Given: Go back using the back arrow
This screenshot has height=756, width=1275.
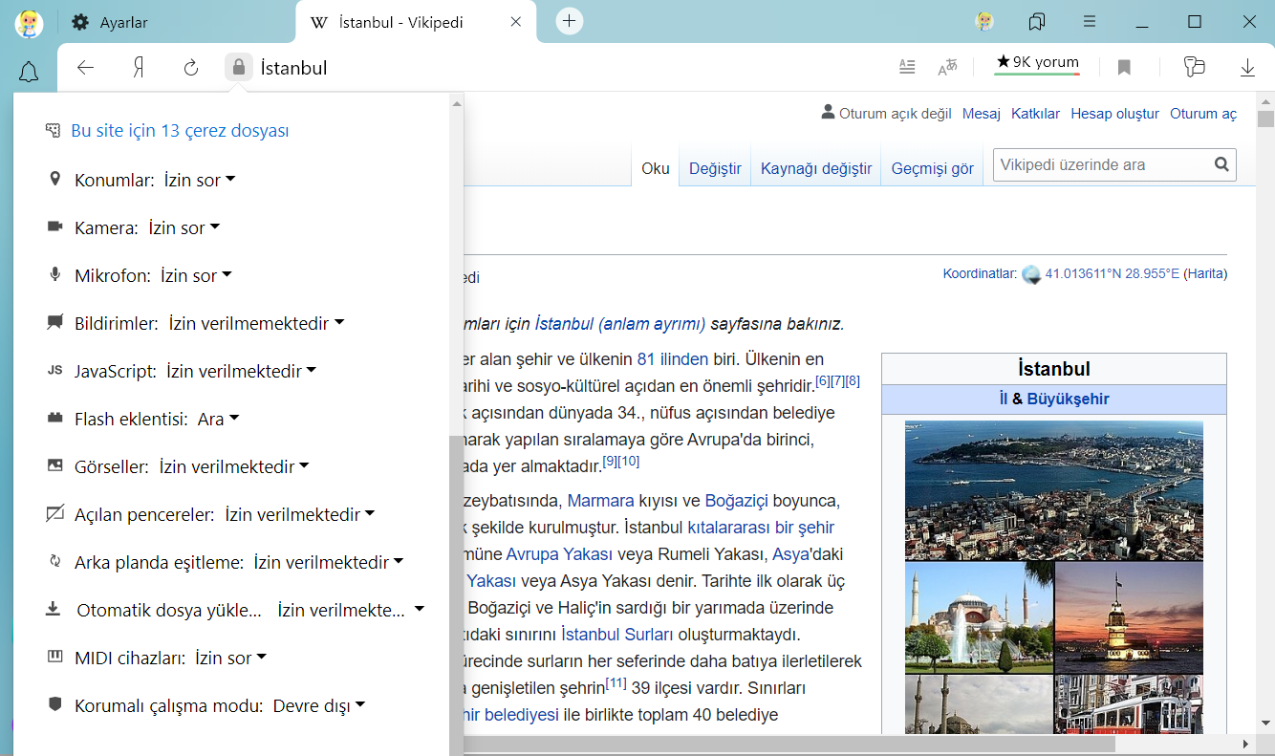Looking at the screenshot, I should click(86, 67).
